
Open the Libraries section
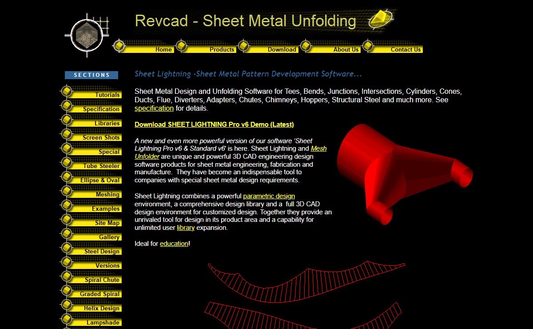pyautogui.click(x=107, y=123)
